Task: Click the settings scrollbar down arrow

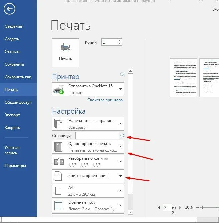Action: click(x=130, y=212)
